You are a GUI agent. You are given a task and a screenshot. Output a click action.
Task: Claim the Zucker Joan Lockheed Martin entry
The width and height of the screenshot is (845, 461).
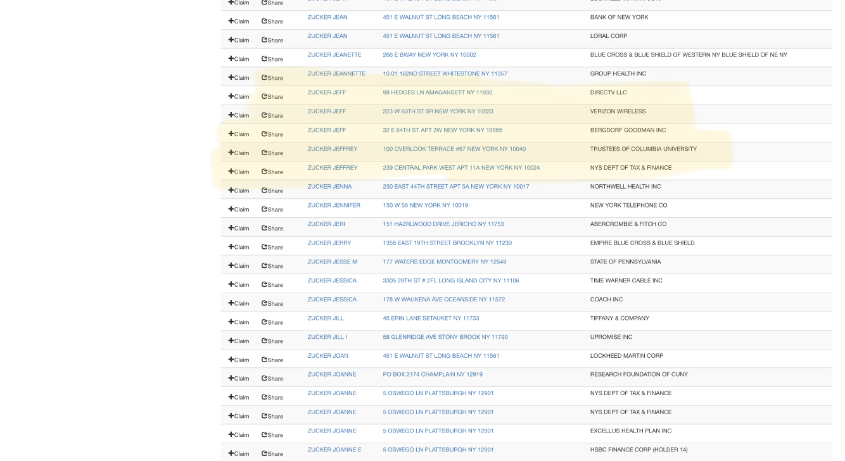[239, 360]
